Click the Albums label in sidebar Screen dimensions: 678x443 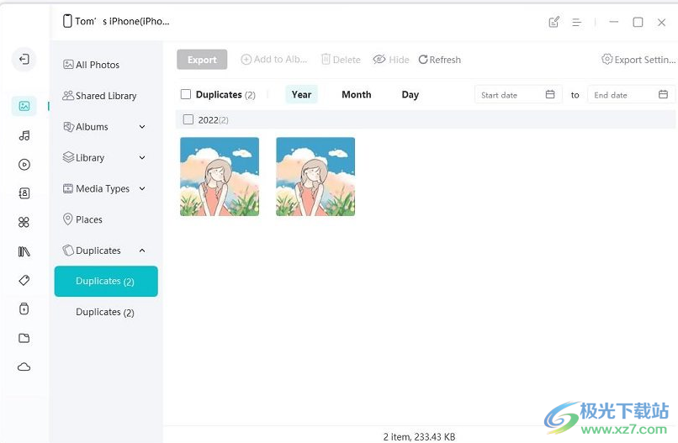pos(92,127)
